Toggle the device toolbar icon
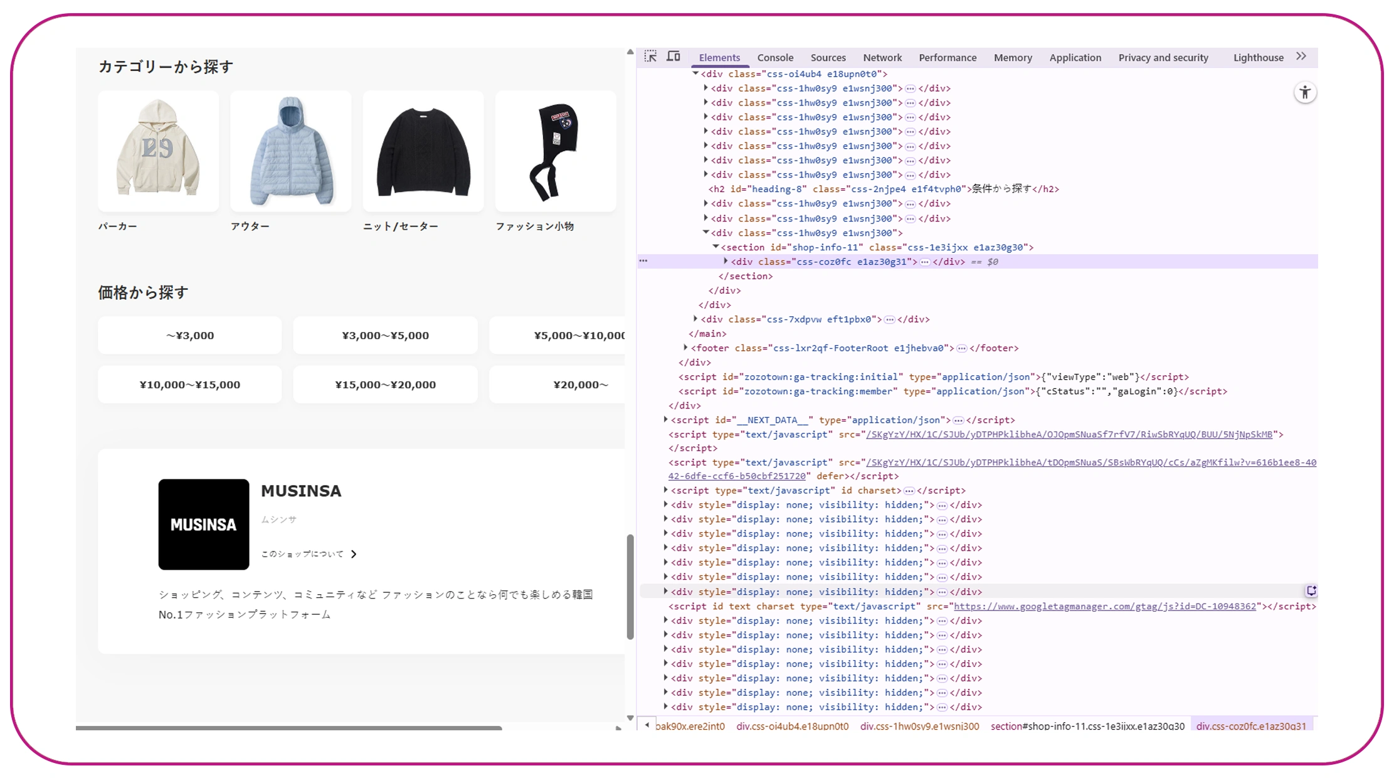 click(x=673, y=56)
